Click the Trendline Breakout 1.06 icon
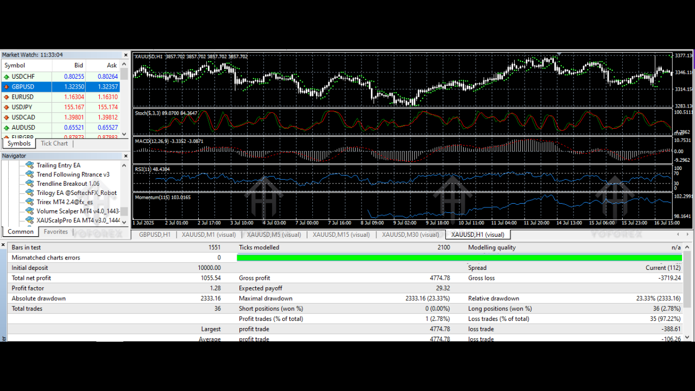 pyautogui.click(x=29, y=184)
